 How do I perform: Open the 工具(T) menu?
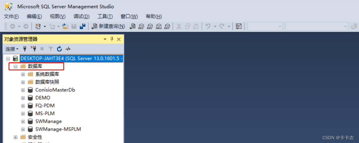click(105, 16)
